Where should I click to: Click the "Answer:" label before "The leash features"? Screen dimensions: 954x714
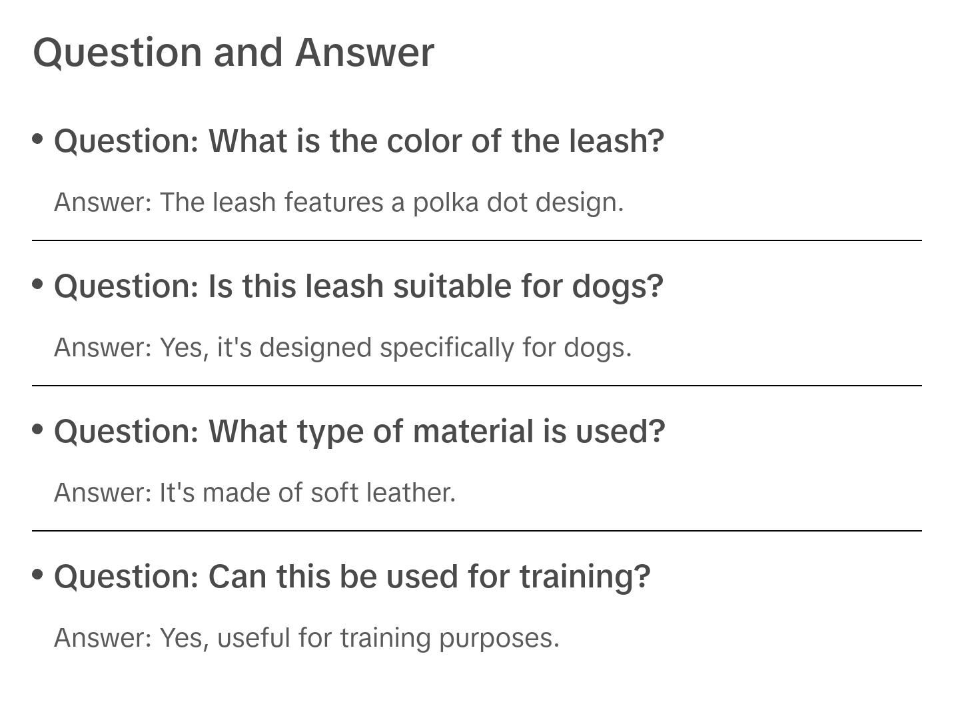coord(103,202)
